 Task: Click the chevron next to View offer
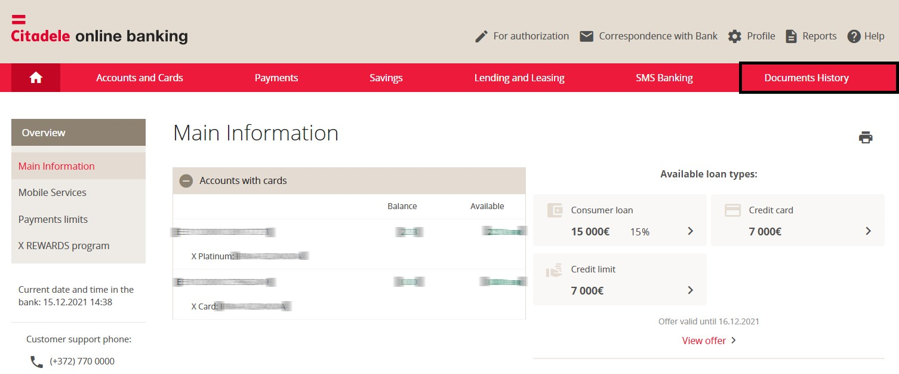tap(734, 341)
